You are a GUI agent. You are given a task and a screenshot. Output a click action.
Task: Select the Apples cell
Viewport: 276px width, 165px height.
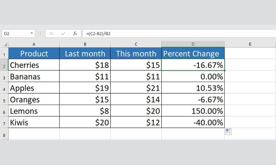[34, 88]
